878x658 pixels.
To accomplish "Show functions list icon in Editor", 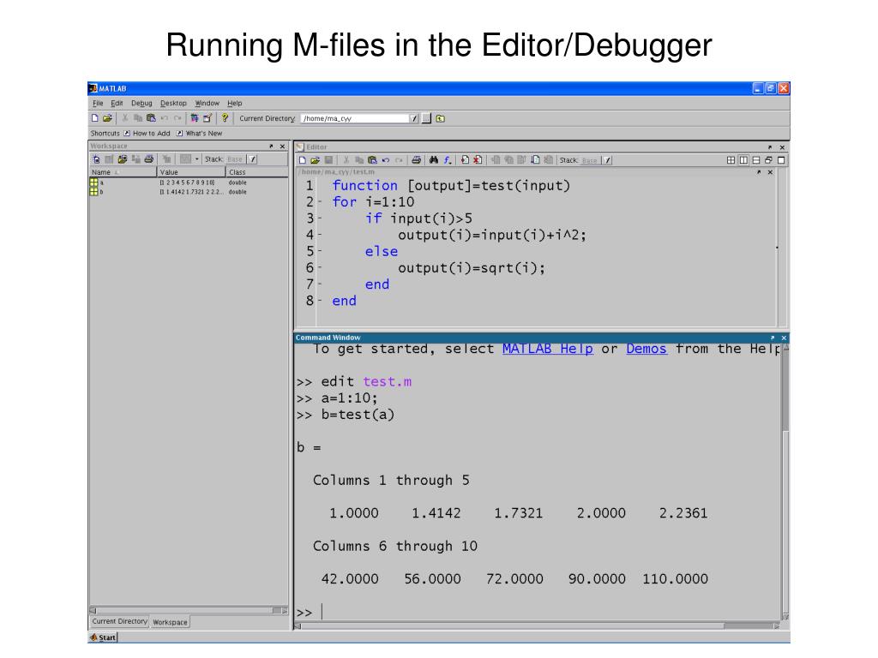I will tap(448, 160).
